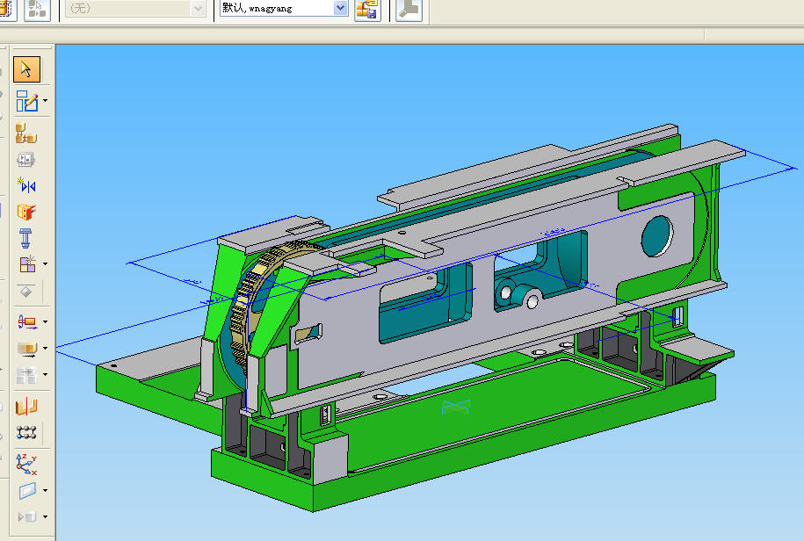The height and width of the screenshot is (541, 804).
Task: Click the grayed-out diamond icon
Action: pyautogui.click(x=25, y=292)
